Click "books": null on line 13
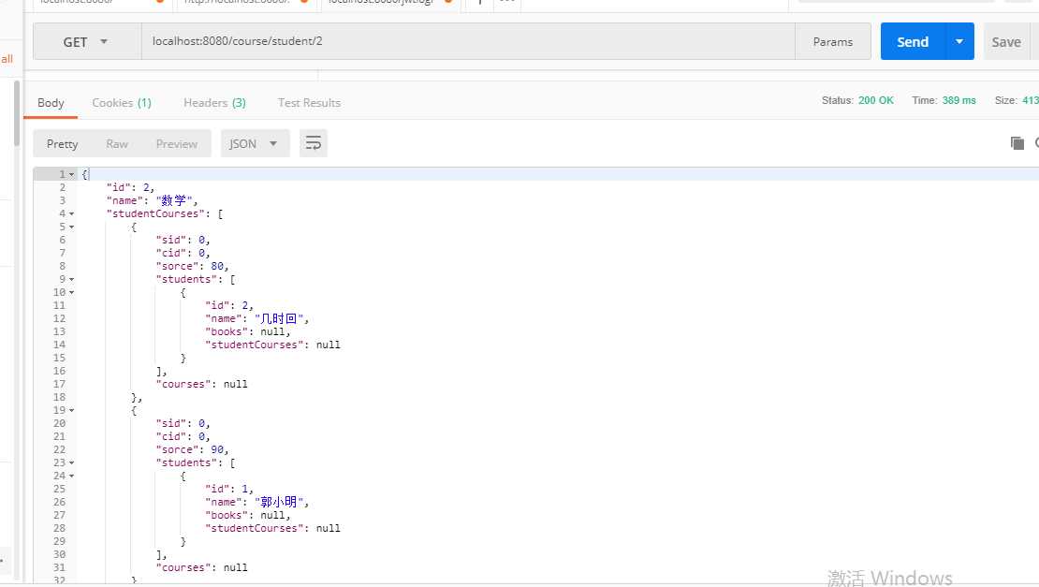Screen dimensions: 1039x587 pyautogui.click(x=247, y=332)
